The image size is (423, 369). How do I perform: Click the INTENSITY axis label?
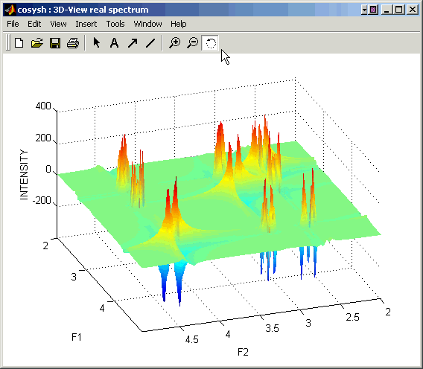tap(24, 175)
